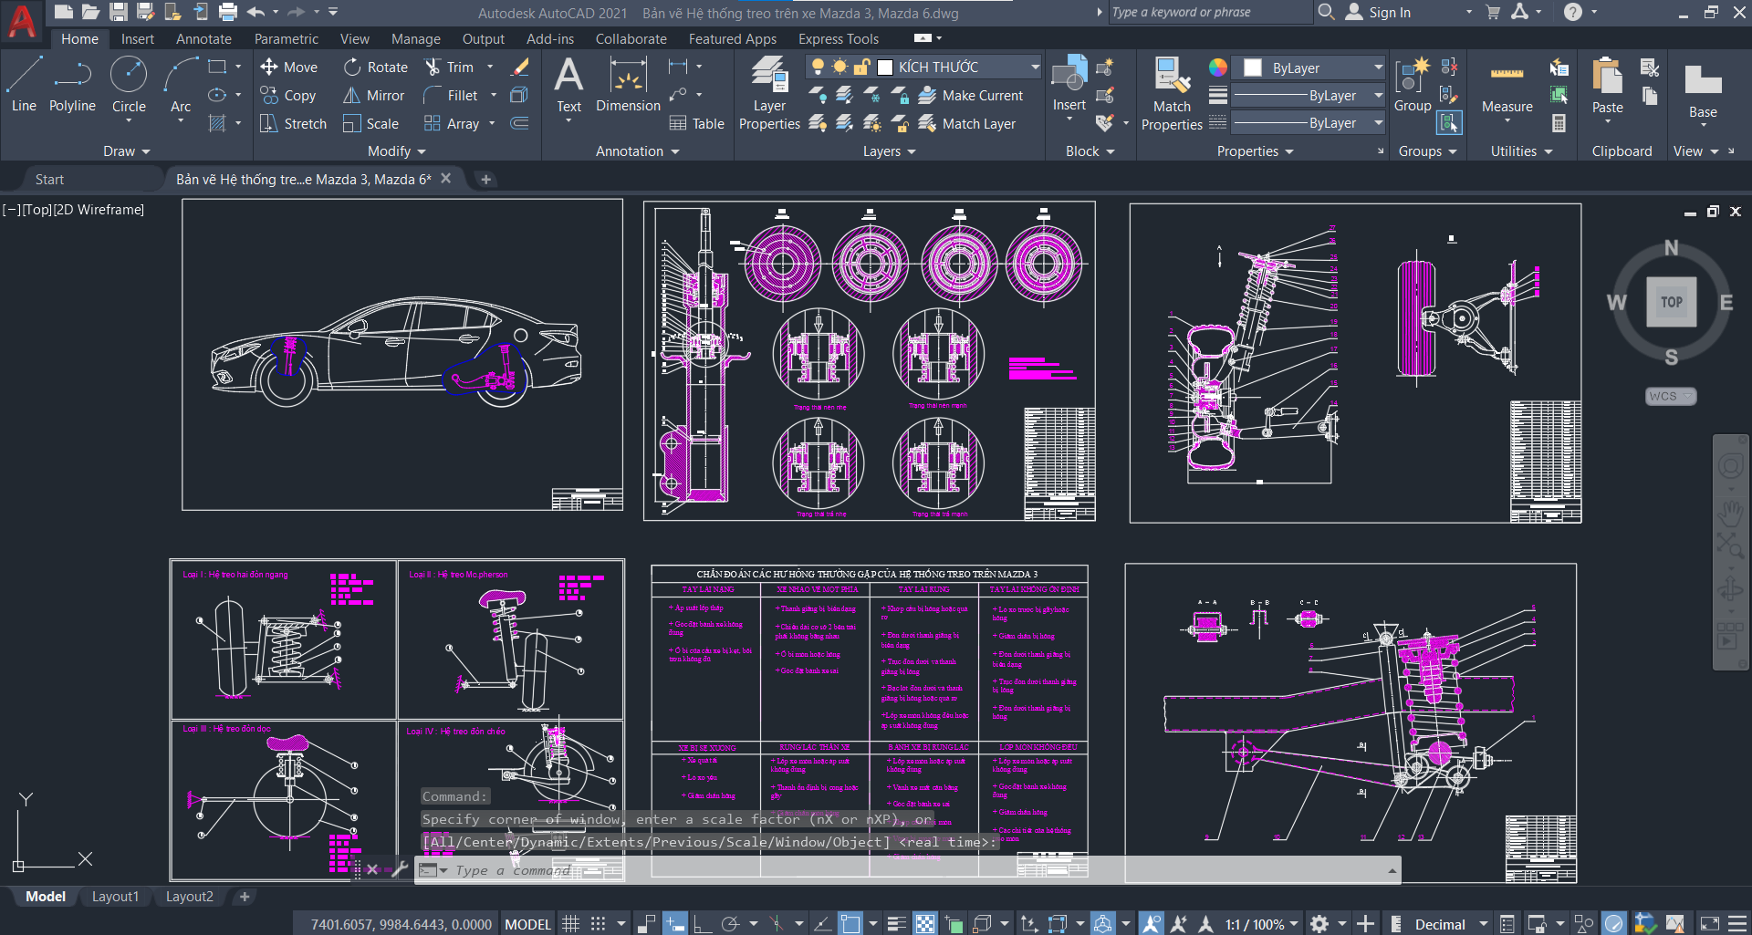This screenshot has width=1752, height=935.
Task: Expand the Layers panel
Action: [889, 151]
